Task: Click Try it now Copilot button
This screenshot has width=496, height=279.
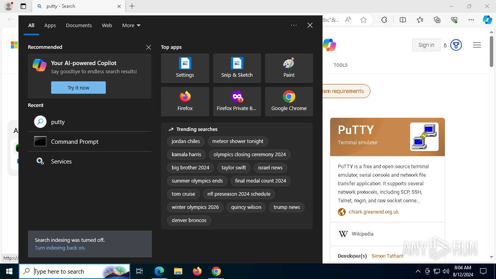Action: click(x=78, y=88)
